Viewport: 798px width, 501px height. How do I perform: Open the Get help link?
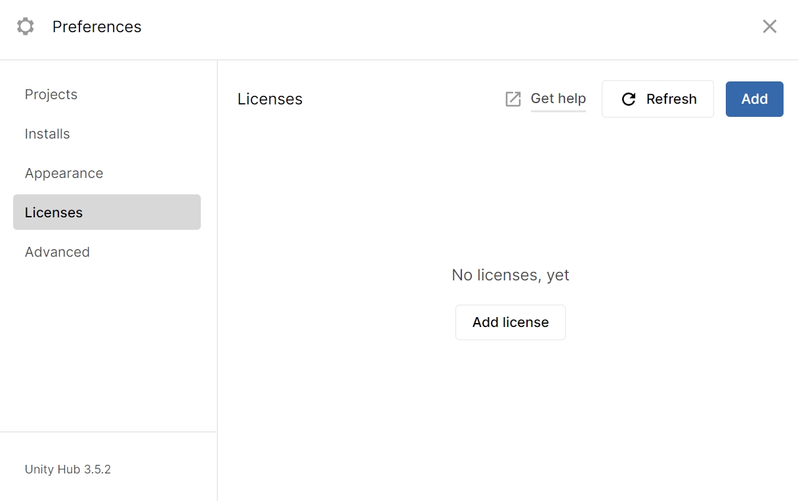pos(558,98)
